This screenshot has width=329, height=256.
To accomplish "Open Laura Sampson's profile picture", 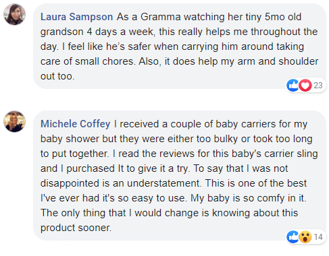I will pyautogui.click(x=14, y=14).
